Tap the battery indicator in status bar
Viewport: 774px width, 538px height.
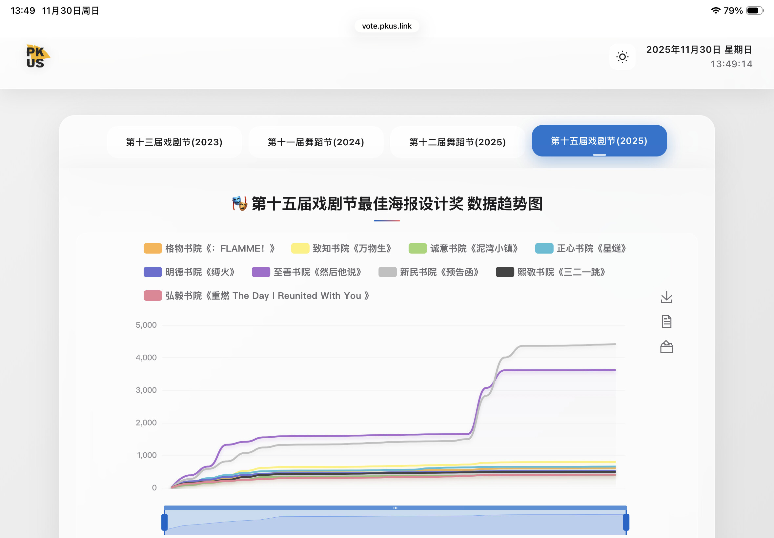pyautogui.click(x=754, y=11)
